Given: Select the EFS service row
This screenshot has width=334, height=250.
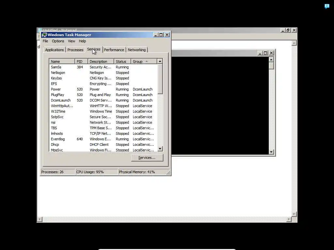Looking at the screenshot, I should tap(103, 84).
